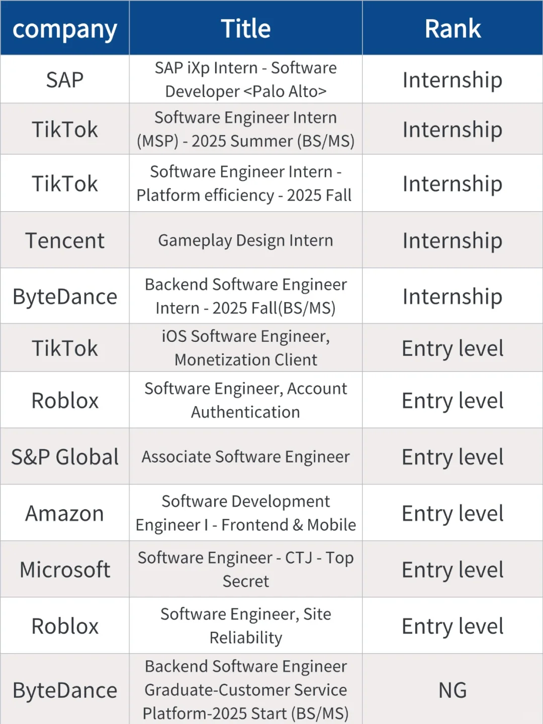Image resolution: width=543 pixels, height=724 pixels.
Task: Select the 'NG' rank cell
Action: (452, 689)
